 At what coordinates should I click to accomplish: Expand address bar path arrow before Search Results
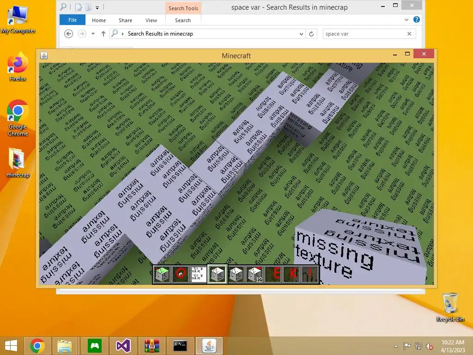[122, 34]
